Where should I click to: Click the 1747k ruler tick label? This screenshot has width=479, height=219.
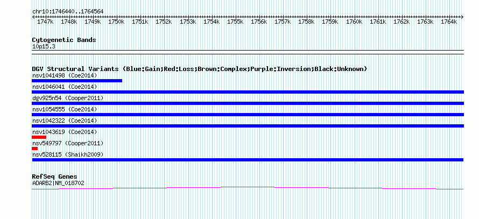45,22
